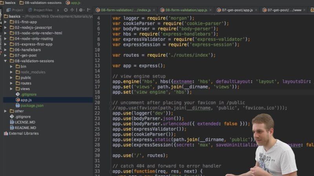Click the Scroll from Source target icon
314x176 pixels.
coord(66,10)
